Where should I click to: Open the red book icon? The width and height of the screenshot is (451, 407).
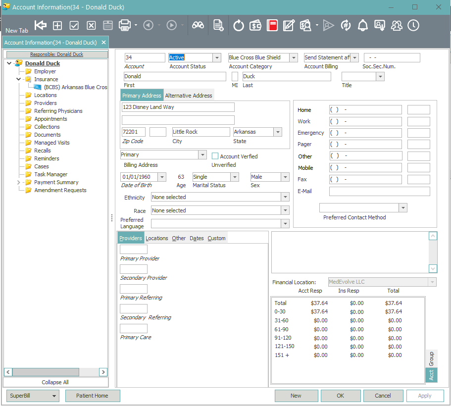[272, 26]
